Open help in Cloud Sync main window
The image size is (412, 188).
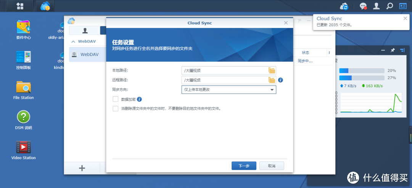299,21
